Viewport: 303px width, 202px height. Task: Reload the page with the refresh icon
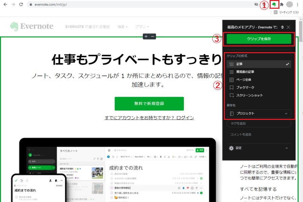click(x=21, y=4)
